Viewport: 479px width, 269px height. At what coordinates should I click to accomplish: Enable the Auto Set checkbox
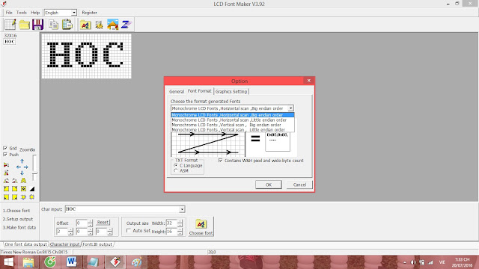[128, 231]
